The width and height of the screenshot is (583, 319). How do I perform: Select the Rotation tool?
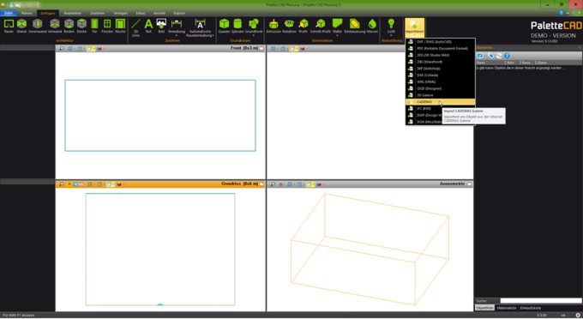coord(289,26)
